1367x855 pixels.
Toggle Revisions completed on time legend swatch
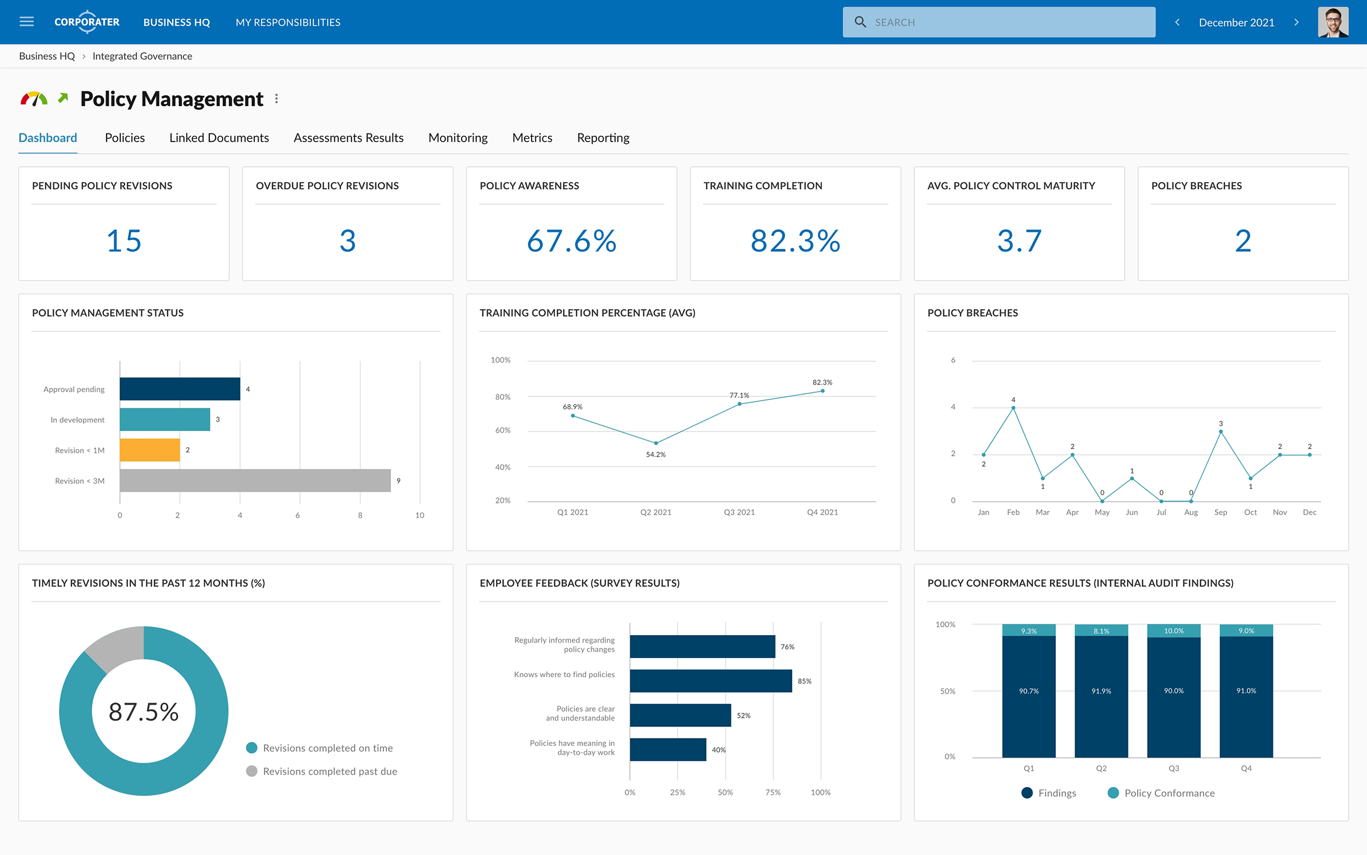[252, 748]
